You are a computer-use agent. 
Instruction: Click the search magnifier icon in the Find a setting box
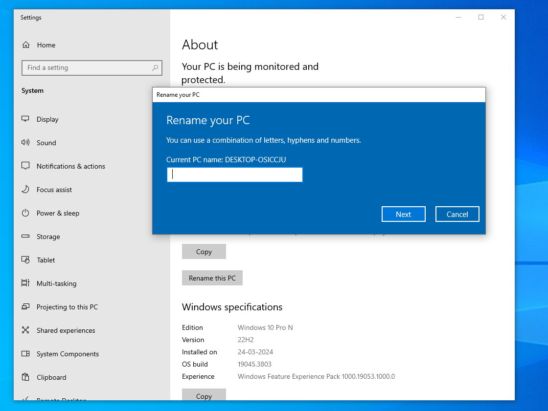click(155, 68)
